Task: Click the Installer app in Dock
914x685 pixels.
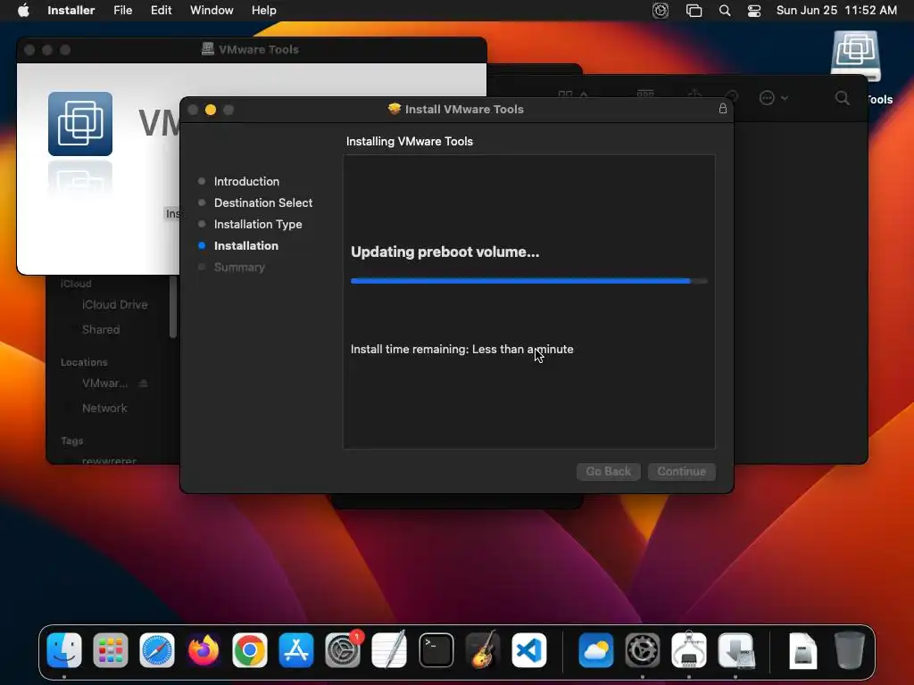Action: point(735,650)
